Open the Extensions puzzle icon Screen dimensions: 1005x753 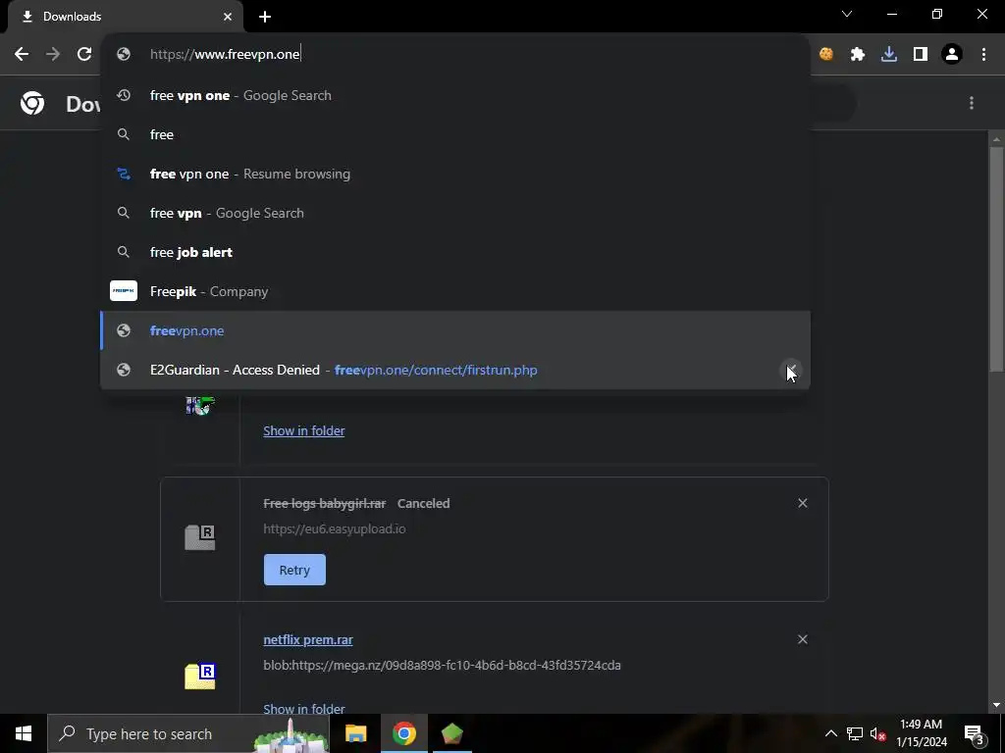tap(858, 55)
